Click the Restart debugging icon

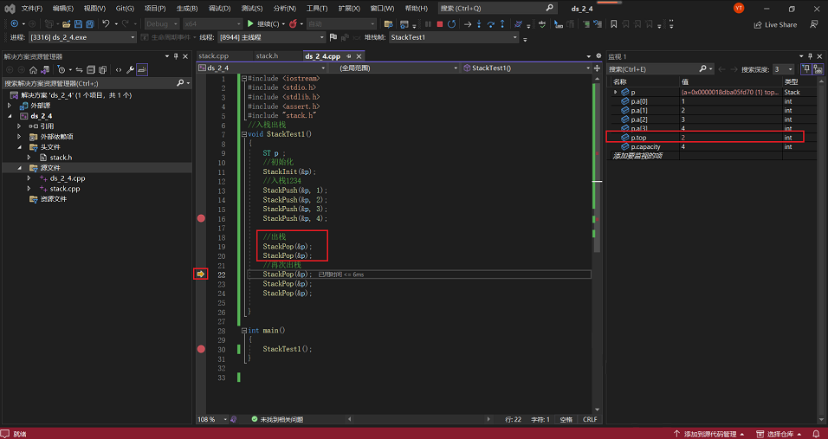(451, 24)
